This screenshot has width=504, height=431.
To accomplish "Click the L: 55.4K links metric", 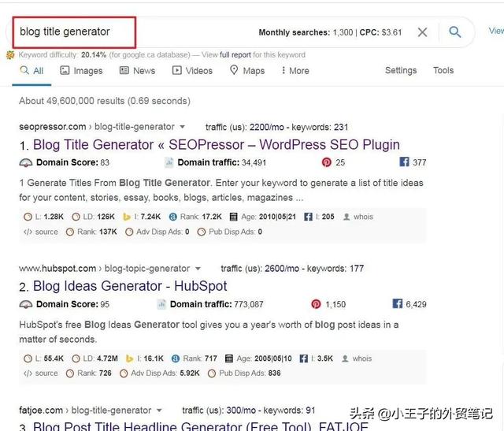I will click(x=44, y=359).
